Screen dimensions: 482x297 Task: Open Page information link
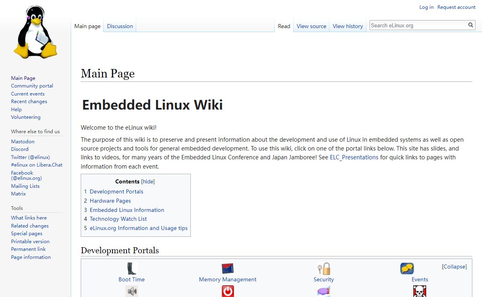[x=31, y=257]
